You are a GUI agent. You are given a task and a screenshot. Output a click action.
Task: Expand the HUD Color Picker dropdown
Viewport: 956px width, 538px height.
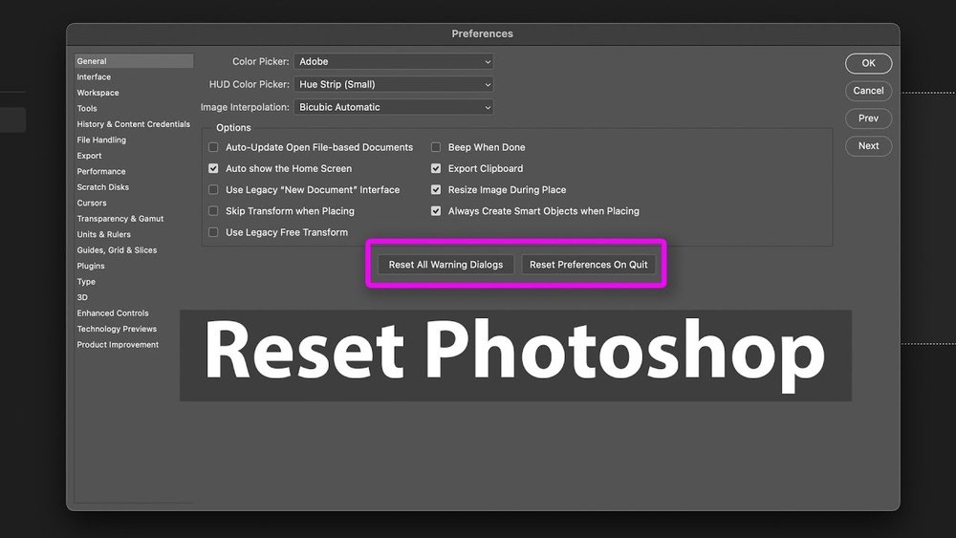coord(393,84)
